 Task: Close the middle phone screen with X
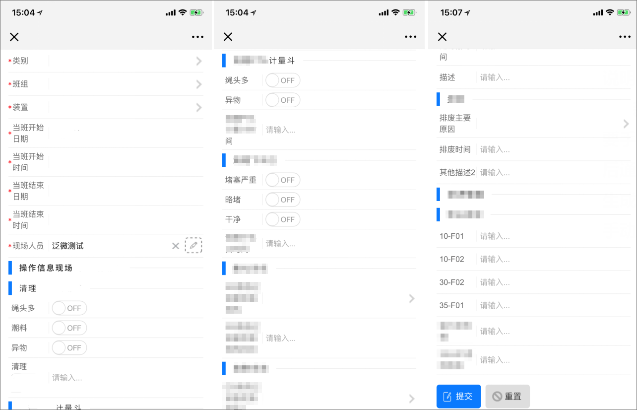[x=228, y=37]
